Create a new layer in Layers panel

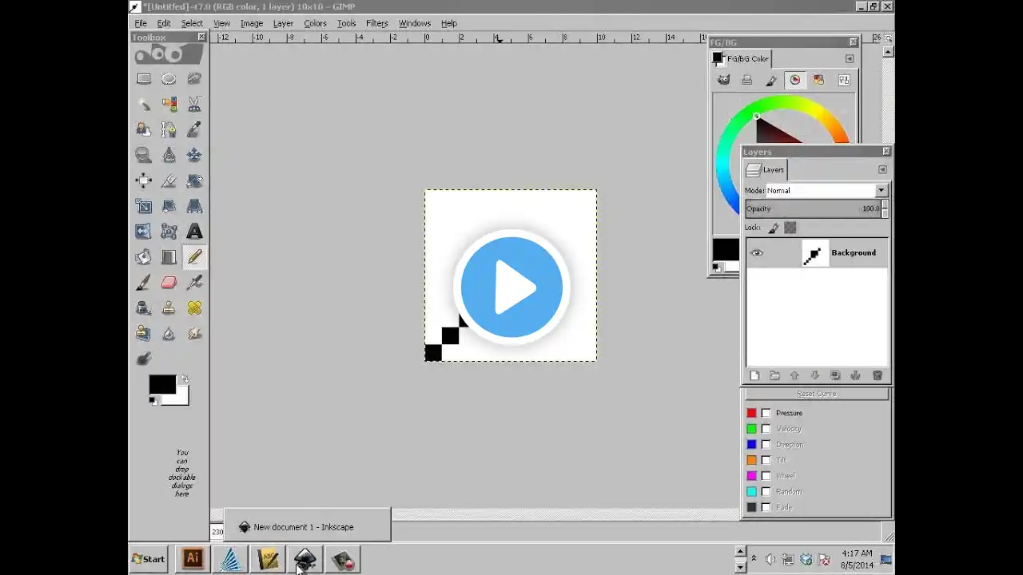tap(754, 375)
